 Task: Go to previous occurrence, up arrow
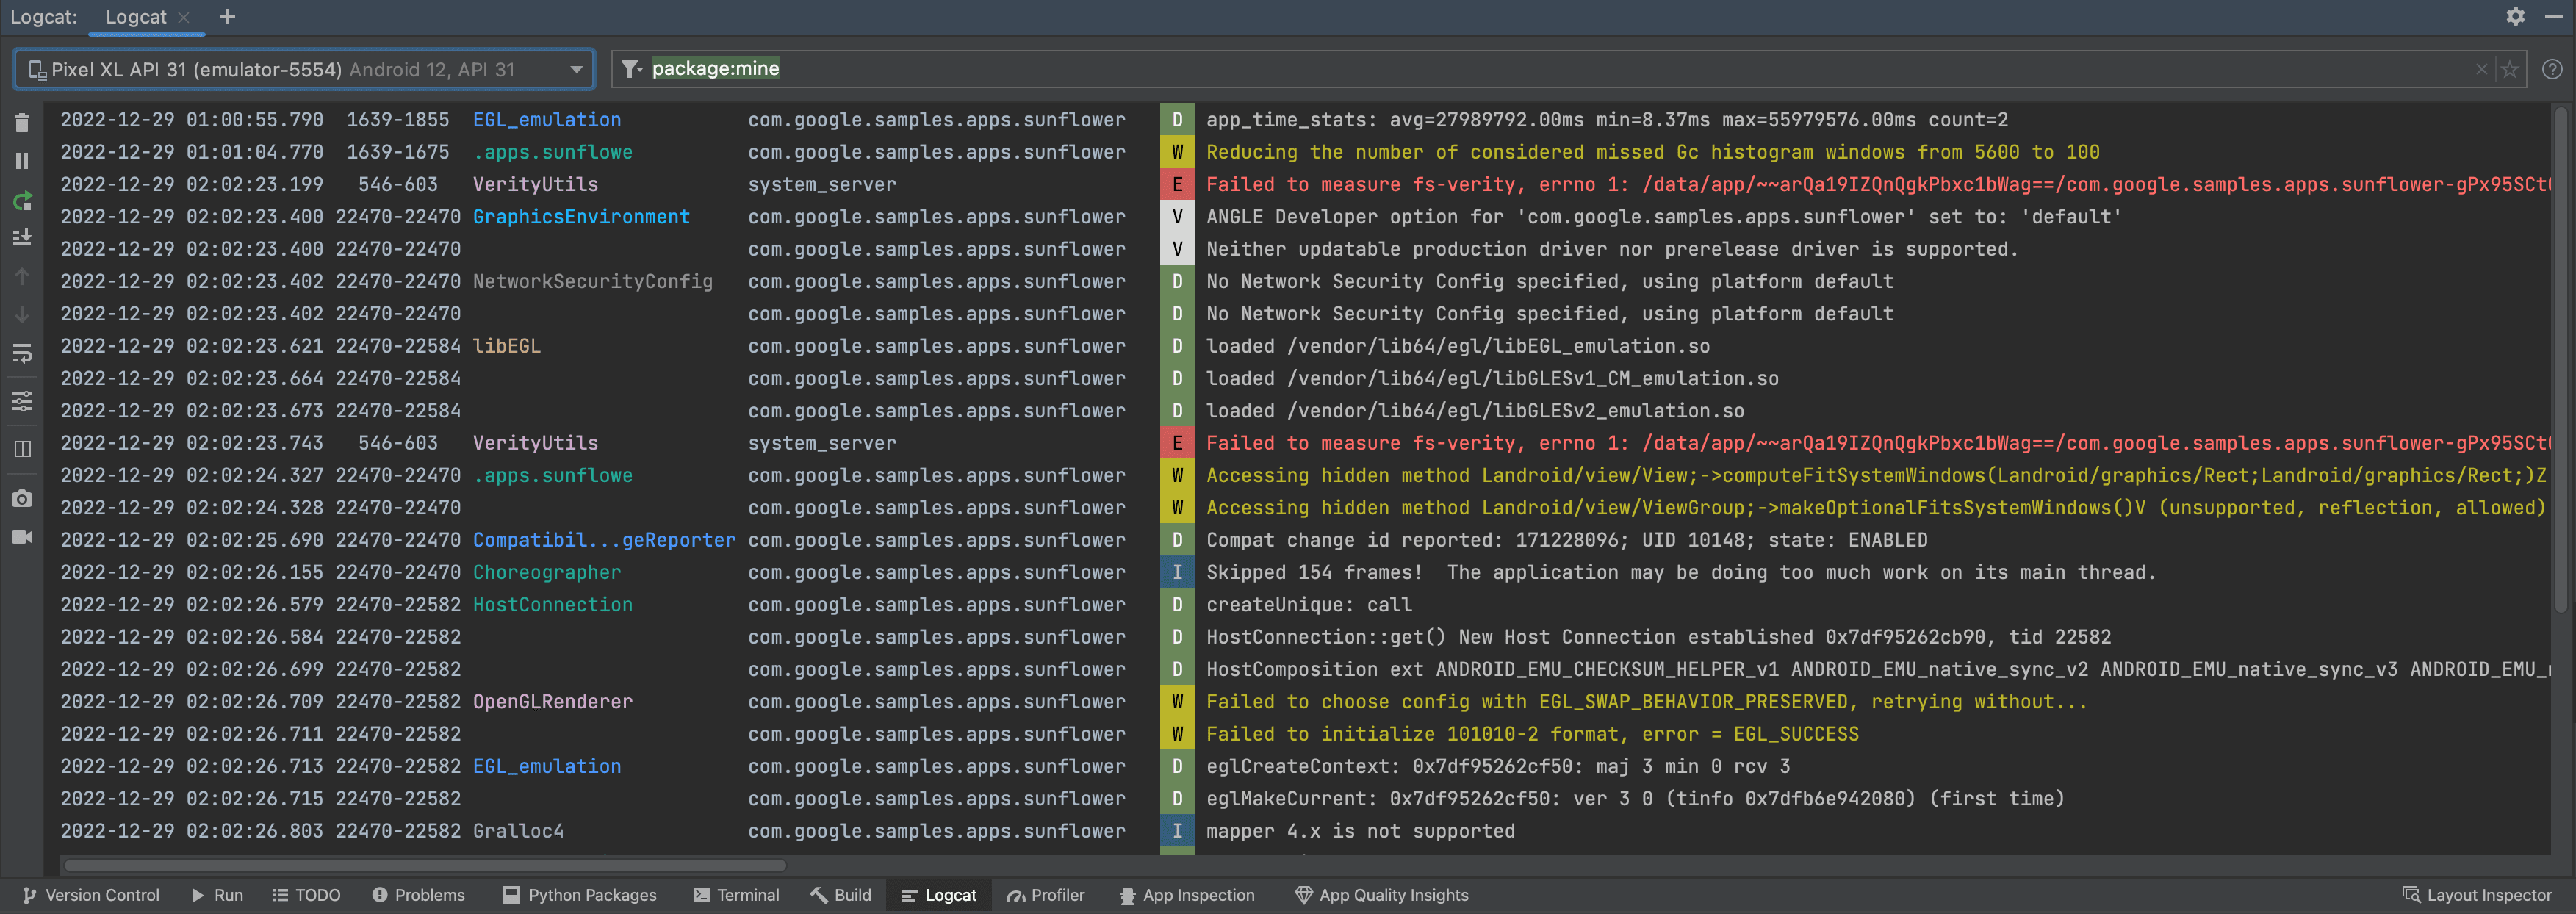pos(22,277)
